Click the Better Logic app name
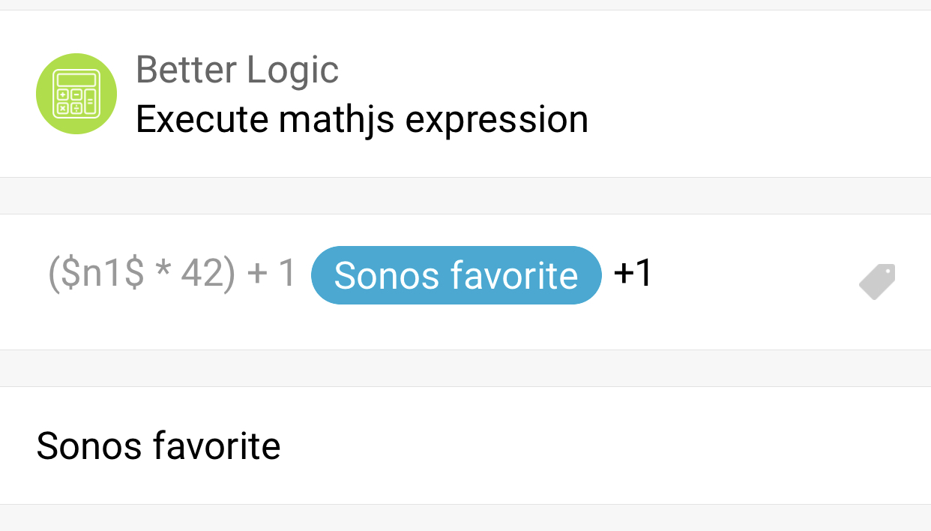The image size is (931, 531). click(x=237, y=70)
